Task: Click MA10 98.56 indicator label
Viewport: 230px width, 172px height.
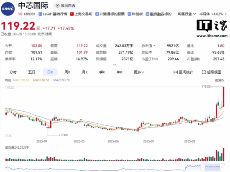Action: (x=41, y=80)
